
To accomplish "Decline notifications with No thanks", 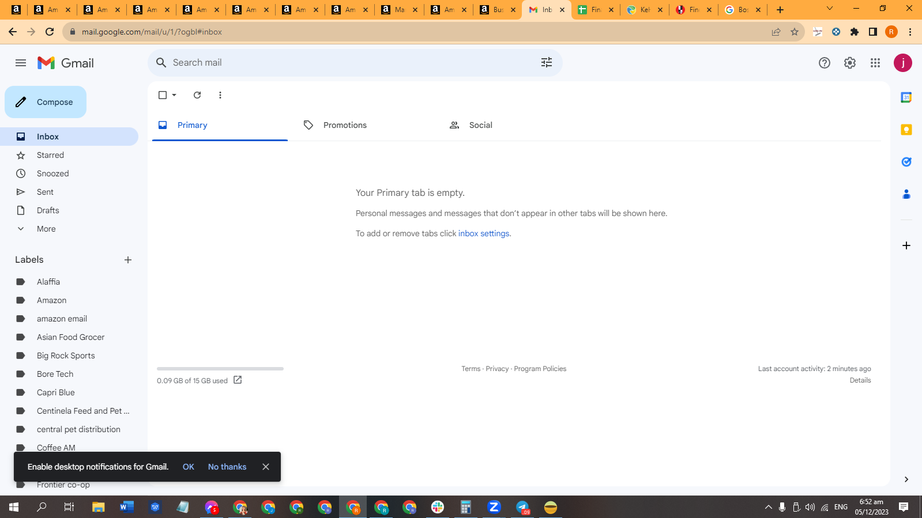I will pos(227,467).
